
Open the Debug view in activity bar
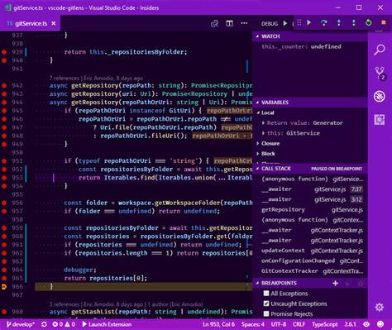(380, 97)
